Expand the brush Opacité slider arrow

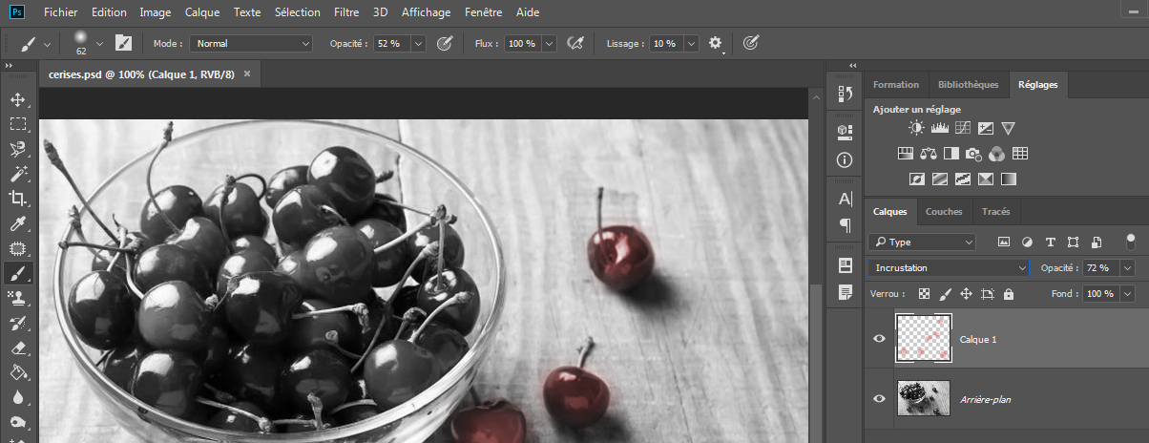point(420,43)
